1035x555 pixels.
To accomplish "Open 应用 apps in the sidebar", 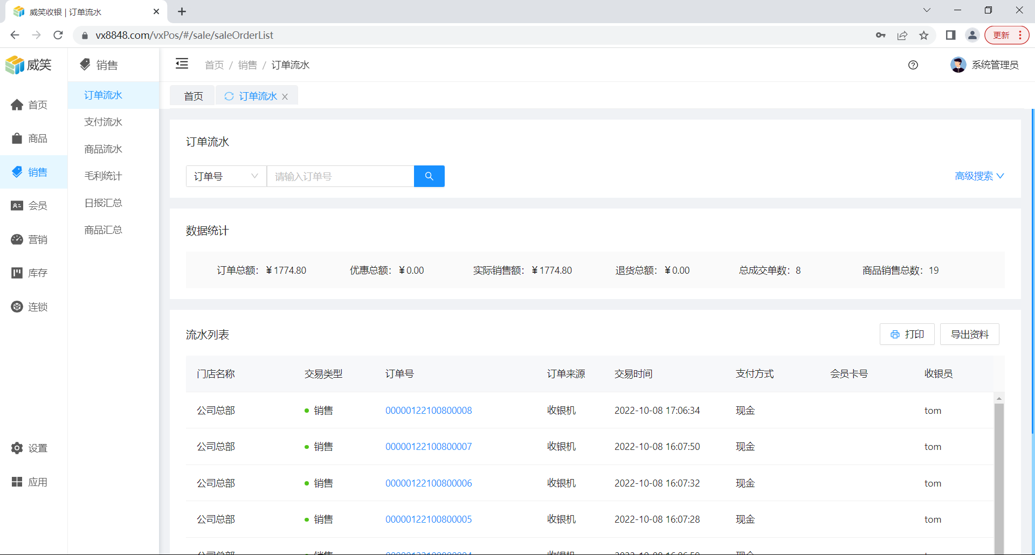I will pyautogui.click(x=30, y=482).
